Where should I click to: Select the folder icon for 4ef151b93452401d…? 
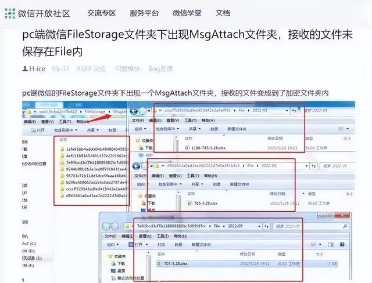(62, 155)
